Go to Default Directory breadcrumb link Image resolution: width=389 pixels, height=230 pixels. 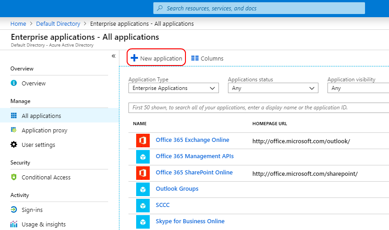(x=58, y=23)
